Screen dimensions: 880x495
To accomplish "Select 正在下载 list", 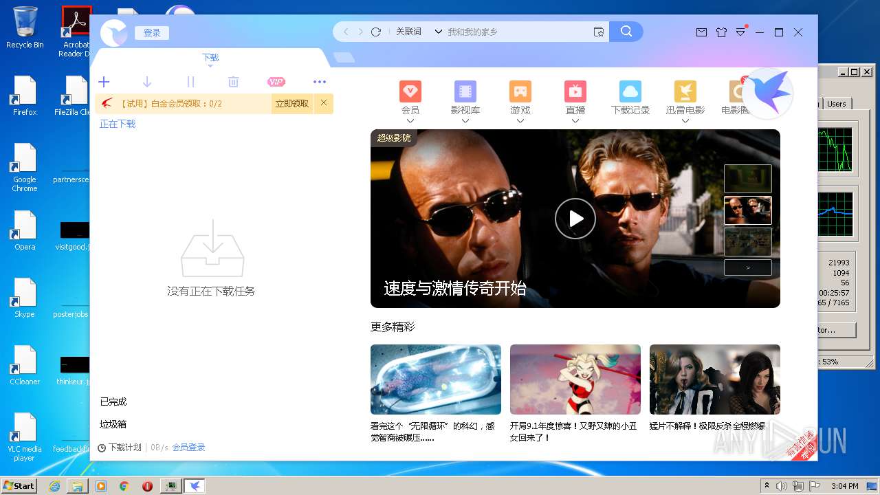I will tap(118, 124).
